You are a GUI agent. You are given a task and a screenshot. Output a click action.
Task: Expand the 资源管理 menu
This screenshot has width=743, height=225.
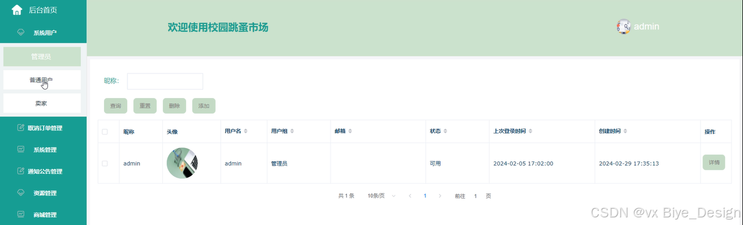tap(43, 193)
